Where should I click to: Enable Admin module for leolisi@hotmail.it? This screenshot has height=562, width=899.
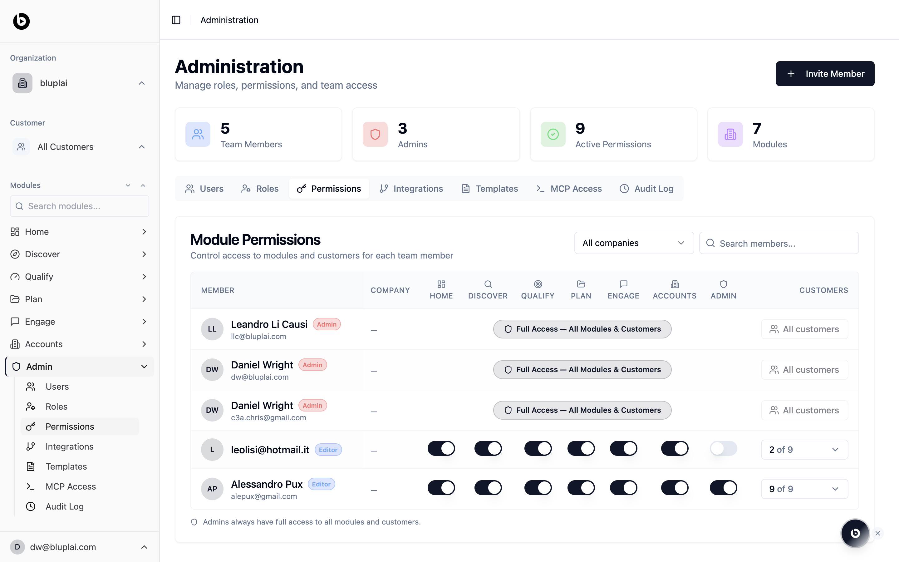coord(723,449)
